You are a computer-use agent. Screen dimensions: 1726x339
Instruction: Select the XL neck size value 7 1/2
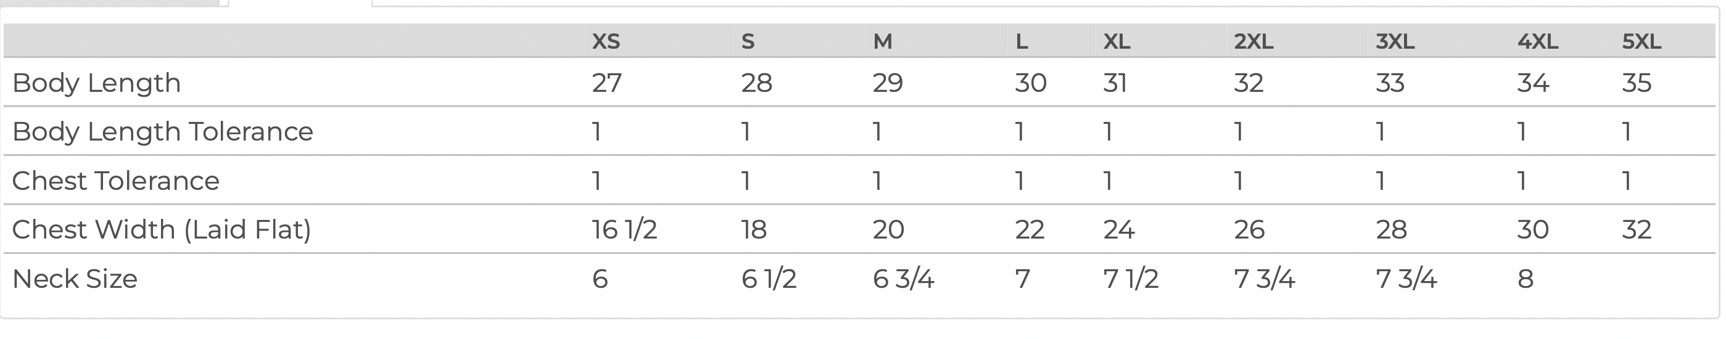(x=1130, y=279)
